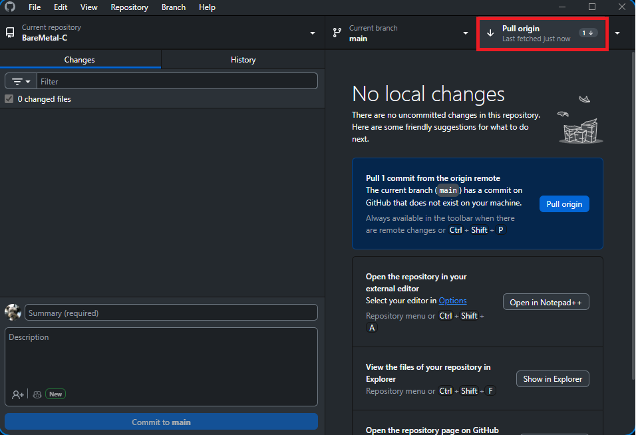The image size is (636, 435).
Task: Follow the Options link for editor selection
Action: click(452, 301)
